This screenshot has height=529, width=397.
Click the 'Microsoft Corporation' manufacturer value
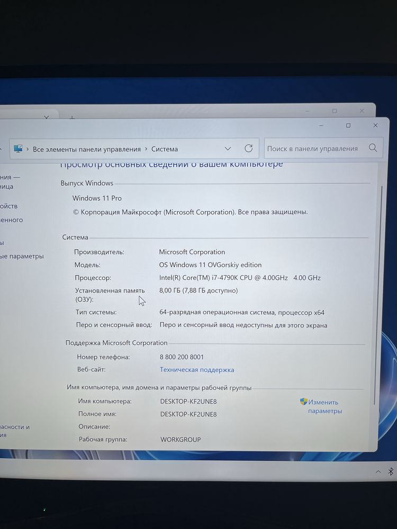coord(192,252)
